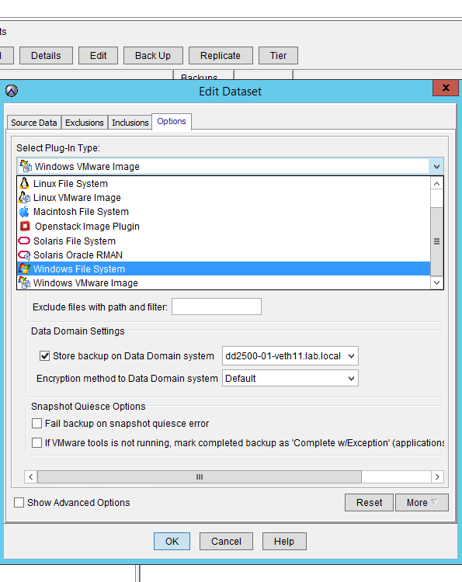Switch to the Inclusions tab
Viewport: 462px width, 582px height.
pyautogui.click(x=130, y=123)
